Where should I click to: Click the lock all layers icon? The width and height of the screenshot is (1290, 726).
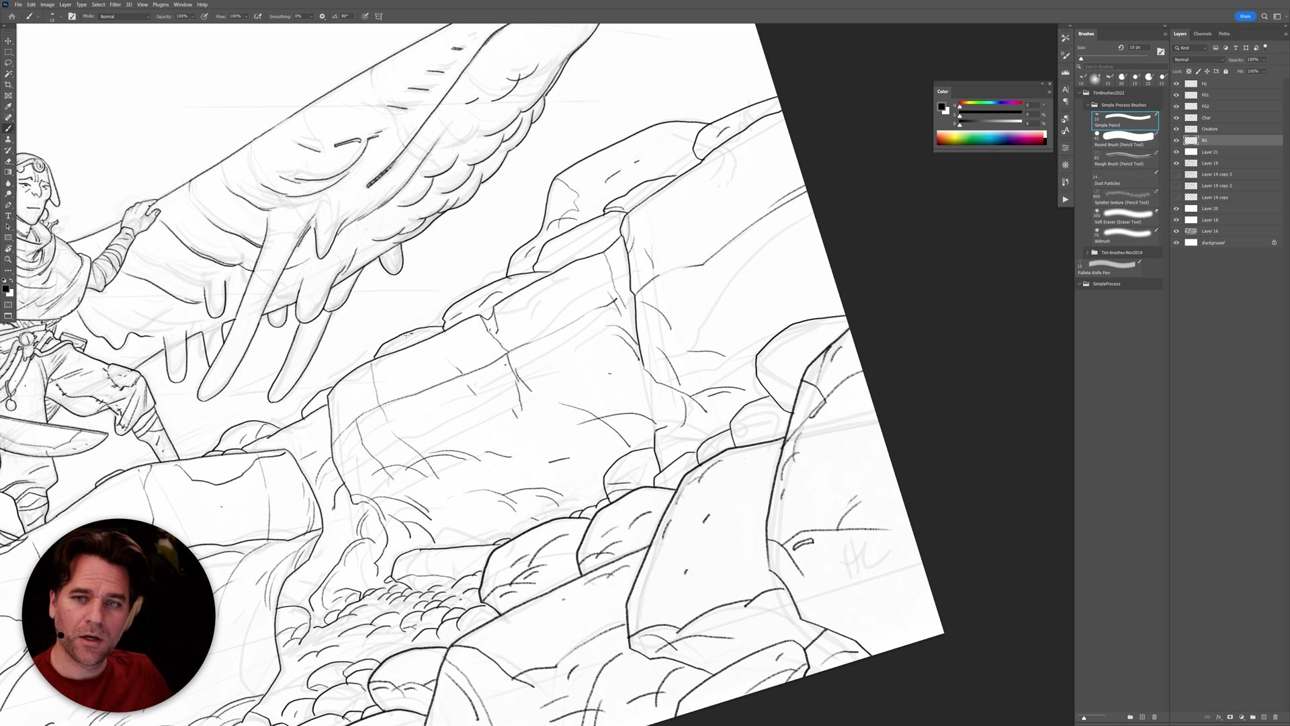click(x=1225, y=71)
